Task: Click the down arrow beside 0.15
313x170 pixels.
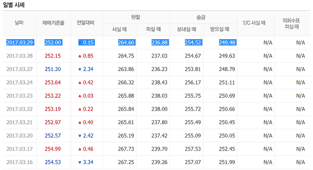Action: coord(80,43)
